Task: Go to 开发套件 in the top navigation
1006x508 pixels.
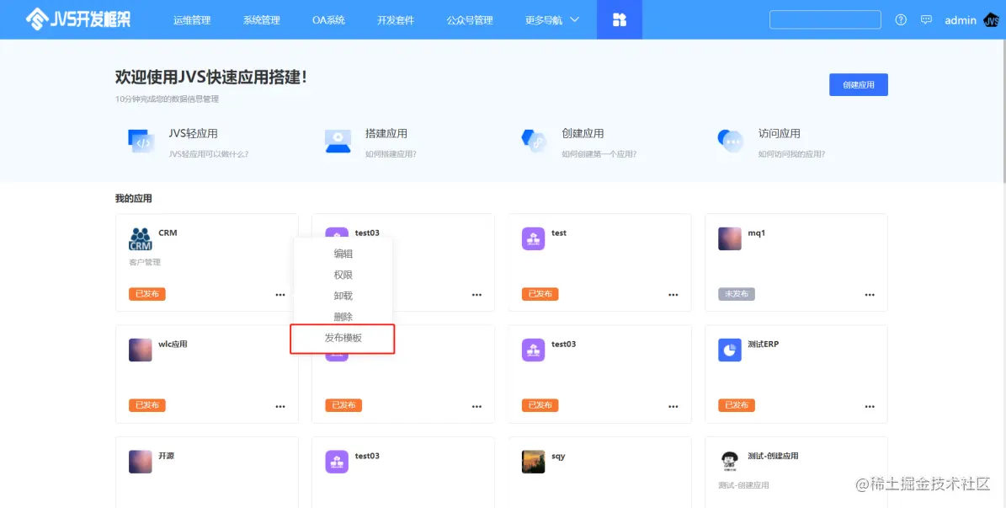Action: [x=395, y=20]
